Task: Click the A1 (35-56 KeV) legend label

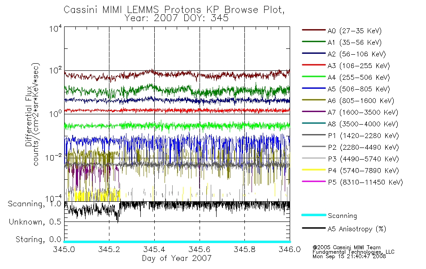Action: 355,43
